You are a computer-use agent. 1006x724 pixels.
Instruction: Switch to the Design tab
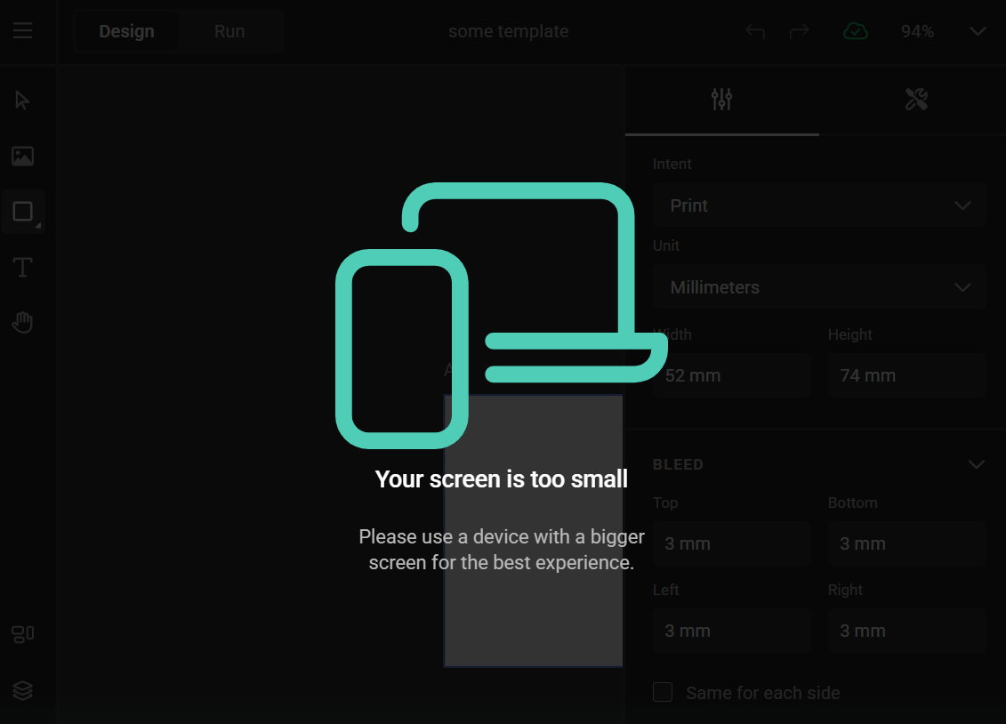tap(126, 30)
